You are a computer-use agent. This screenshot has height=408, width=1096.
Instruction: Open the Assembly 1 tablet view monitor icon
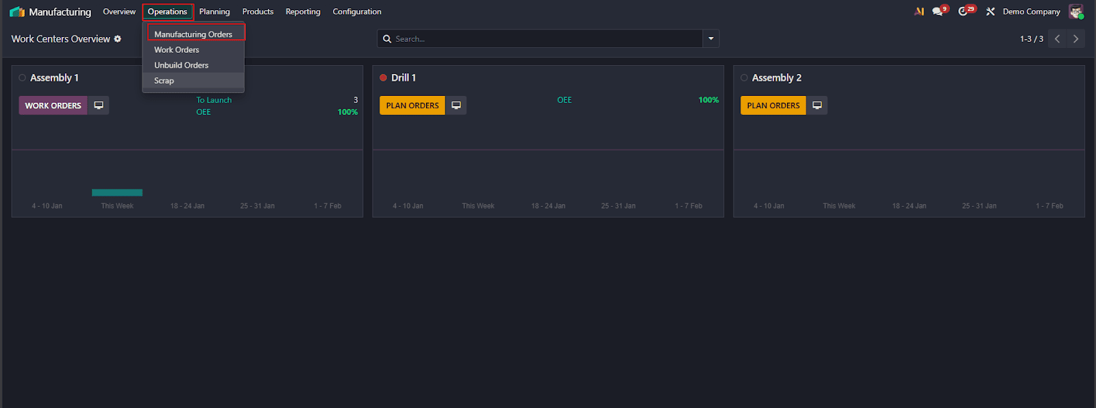tap(99, 105)
